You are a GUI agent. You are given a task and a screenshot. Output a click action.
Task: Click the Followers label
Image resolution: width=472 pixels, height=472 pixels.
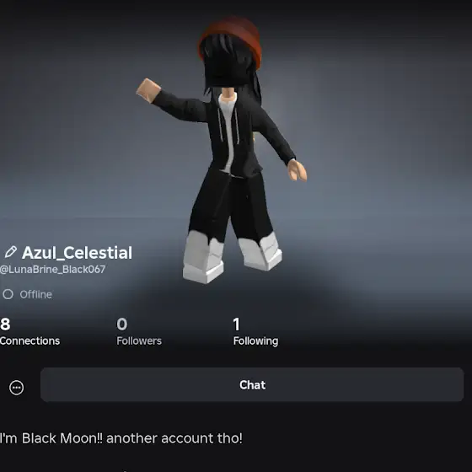pos(139,341)
